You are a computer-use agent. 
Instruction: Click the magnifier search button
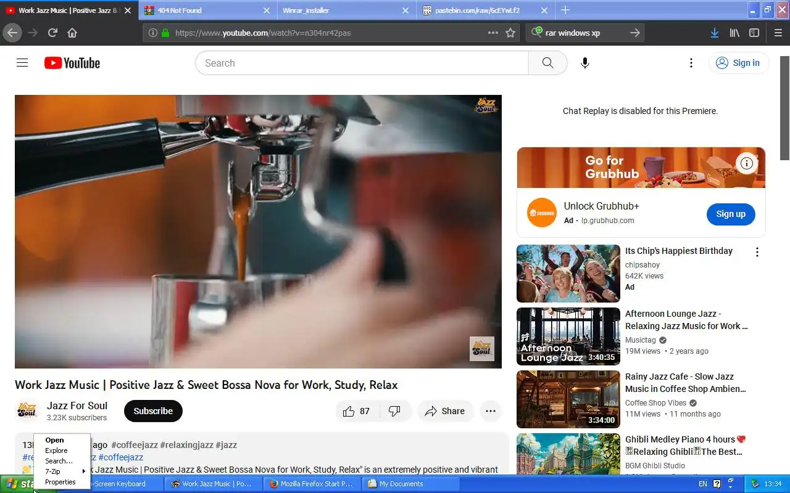coord(547,63)
